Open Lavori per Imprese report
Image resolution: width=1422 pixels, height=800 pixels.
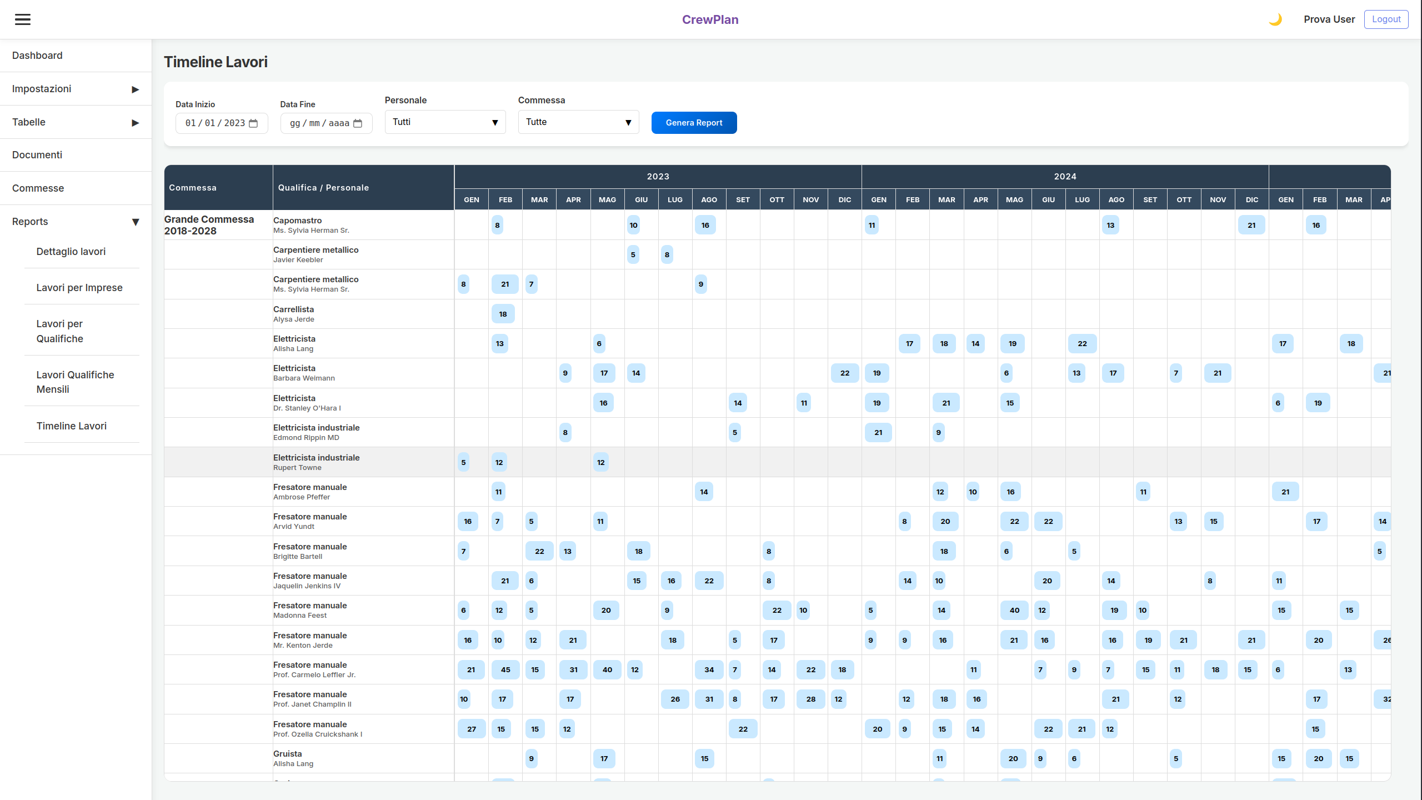(79, 288)
